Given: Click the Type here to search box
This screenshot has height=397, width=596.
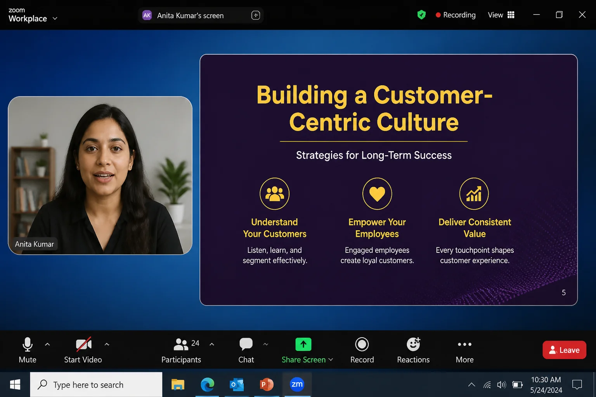Looking at the screenshot, I should 96,385.
